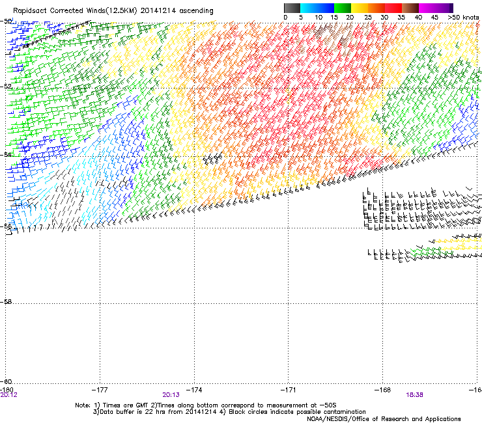The height and width of the screenshot is (423, 482).
Task: Click the '-52' latitude label
Action: tap(6, 87)
